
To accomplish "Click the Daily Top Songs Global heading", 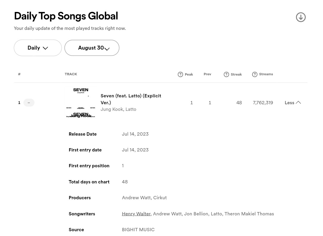I will click(x=66, y=16).
